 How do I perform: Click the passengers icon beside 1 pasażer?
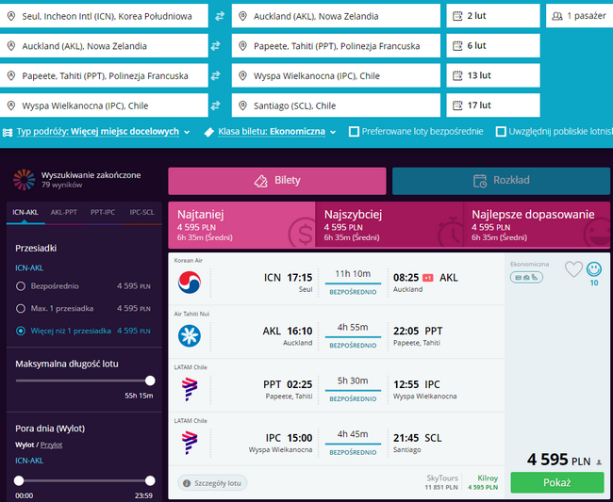pyautogui.click(x=557, y=16)
